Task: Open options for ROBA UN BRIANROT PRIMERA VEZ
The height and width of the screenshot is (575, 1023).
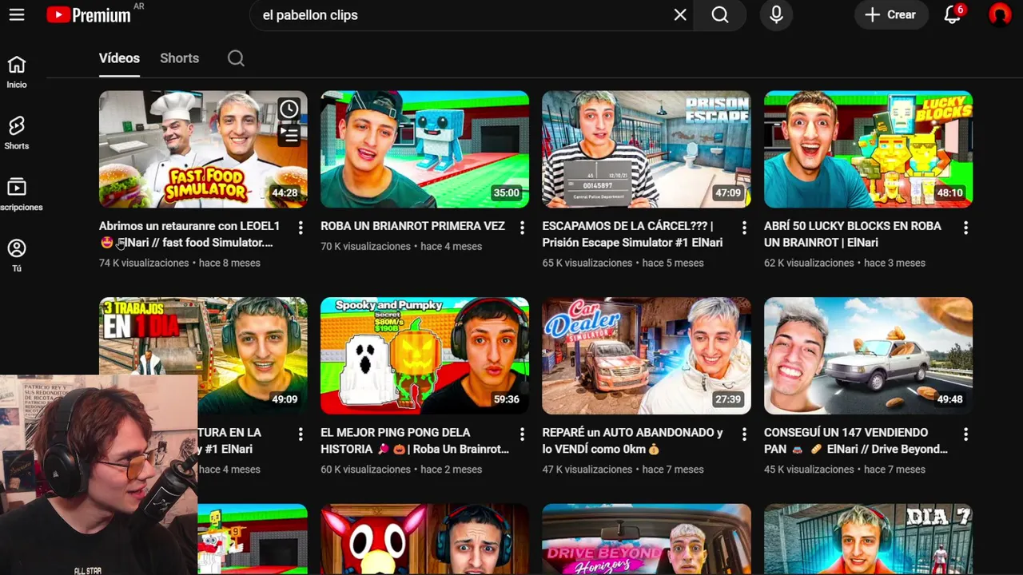Action: (522, 228)
